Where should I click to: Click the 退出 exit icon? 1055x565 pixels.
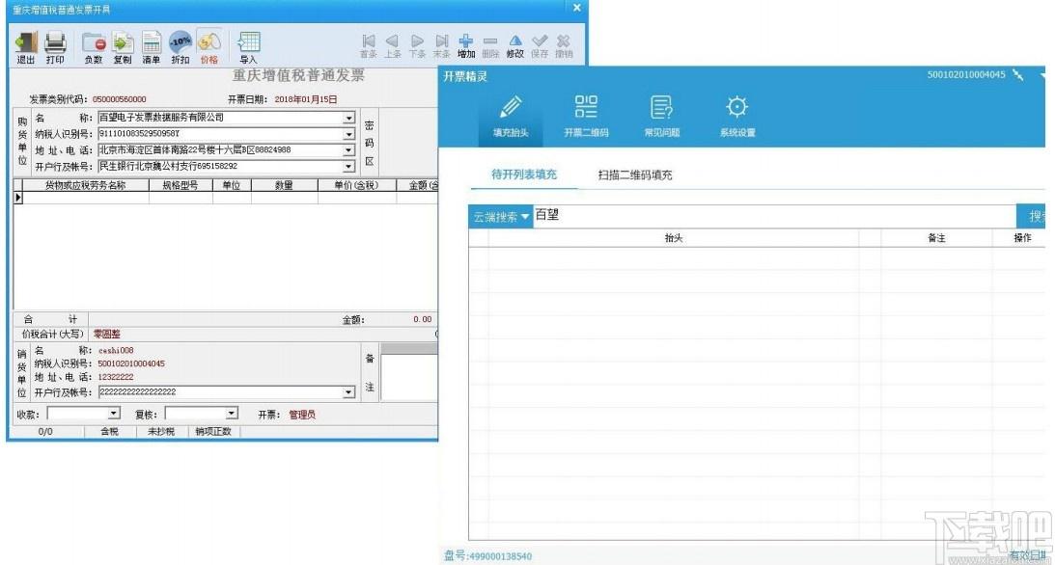pyautogui.click(x=25, y=47)
